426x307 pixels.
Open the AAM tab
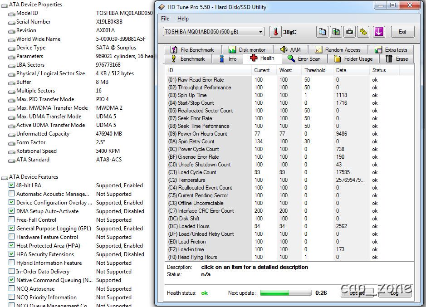pyautogui.click(x=290, y=50)
